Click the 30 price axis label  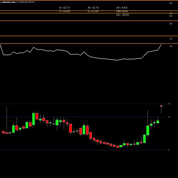point(171,3)
